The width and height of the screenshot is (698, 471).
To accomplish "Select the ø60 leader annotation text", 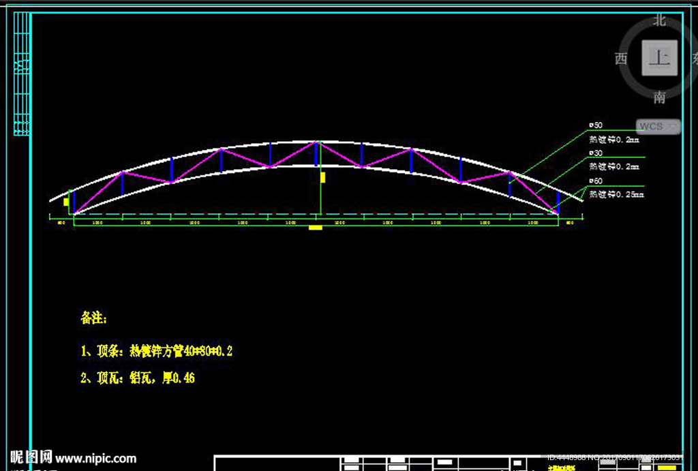I will pos(596,181).
